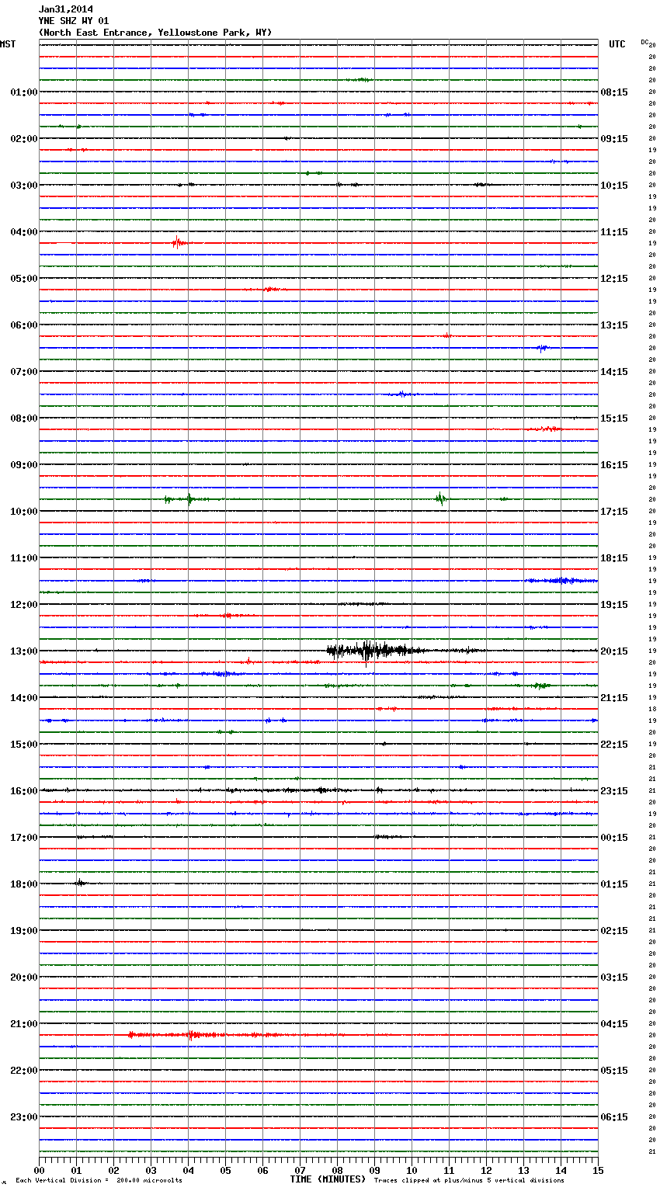Click the 04:15 UTC time label
This screenshot has width=660, height=1191.
tap(614, 1024)
